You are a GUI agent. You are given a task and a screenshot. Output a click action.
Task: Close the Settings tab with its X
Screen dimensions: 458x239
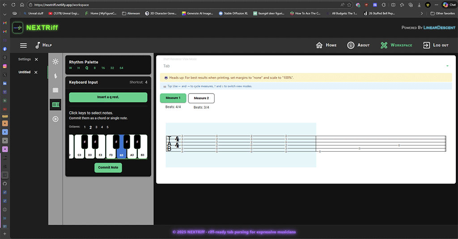36,60
